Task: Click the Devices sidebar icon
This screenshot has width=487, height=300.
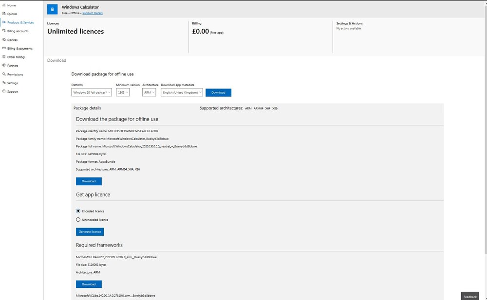Action: point(4,39)
